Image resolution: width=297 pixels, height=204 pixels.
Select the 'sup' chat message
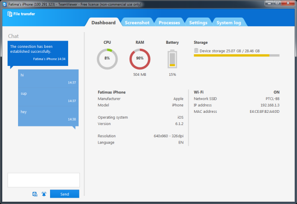(x=48, y=97)
